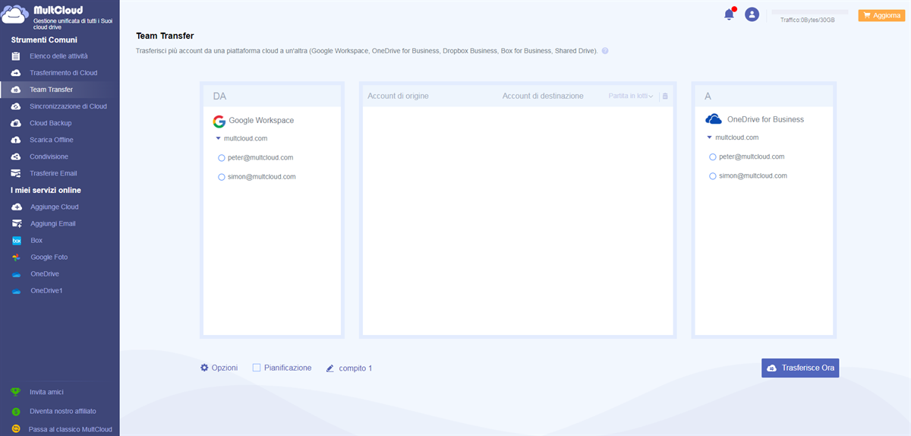This screenshot has height=436, width=911.
Task: Click the Invita amici trophy icon
Action: coord(15,392)
